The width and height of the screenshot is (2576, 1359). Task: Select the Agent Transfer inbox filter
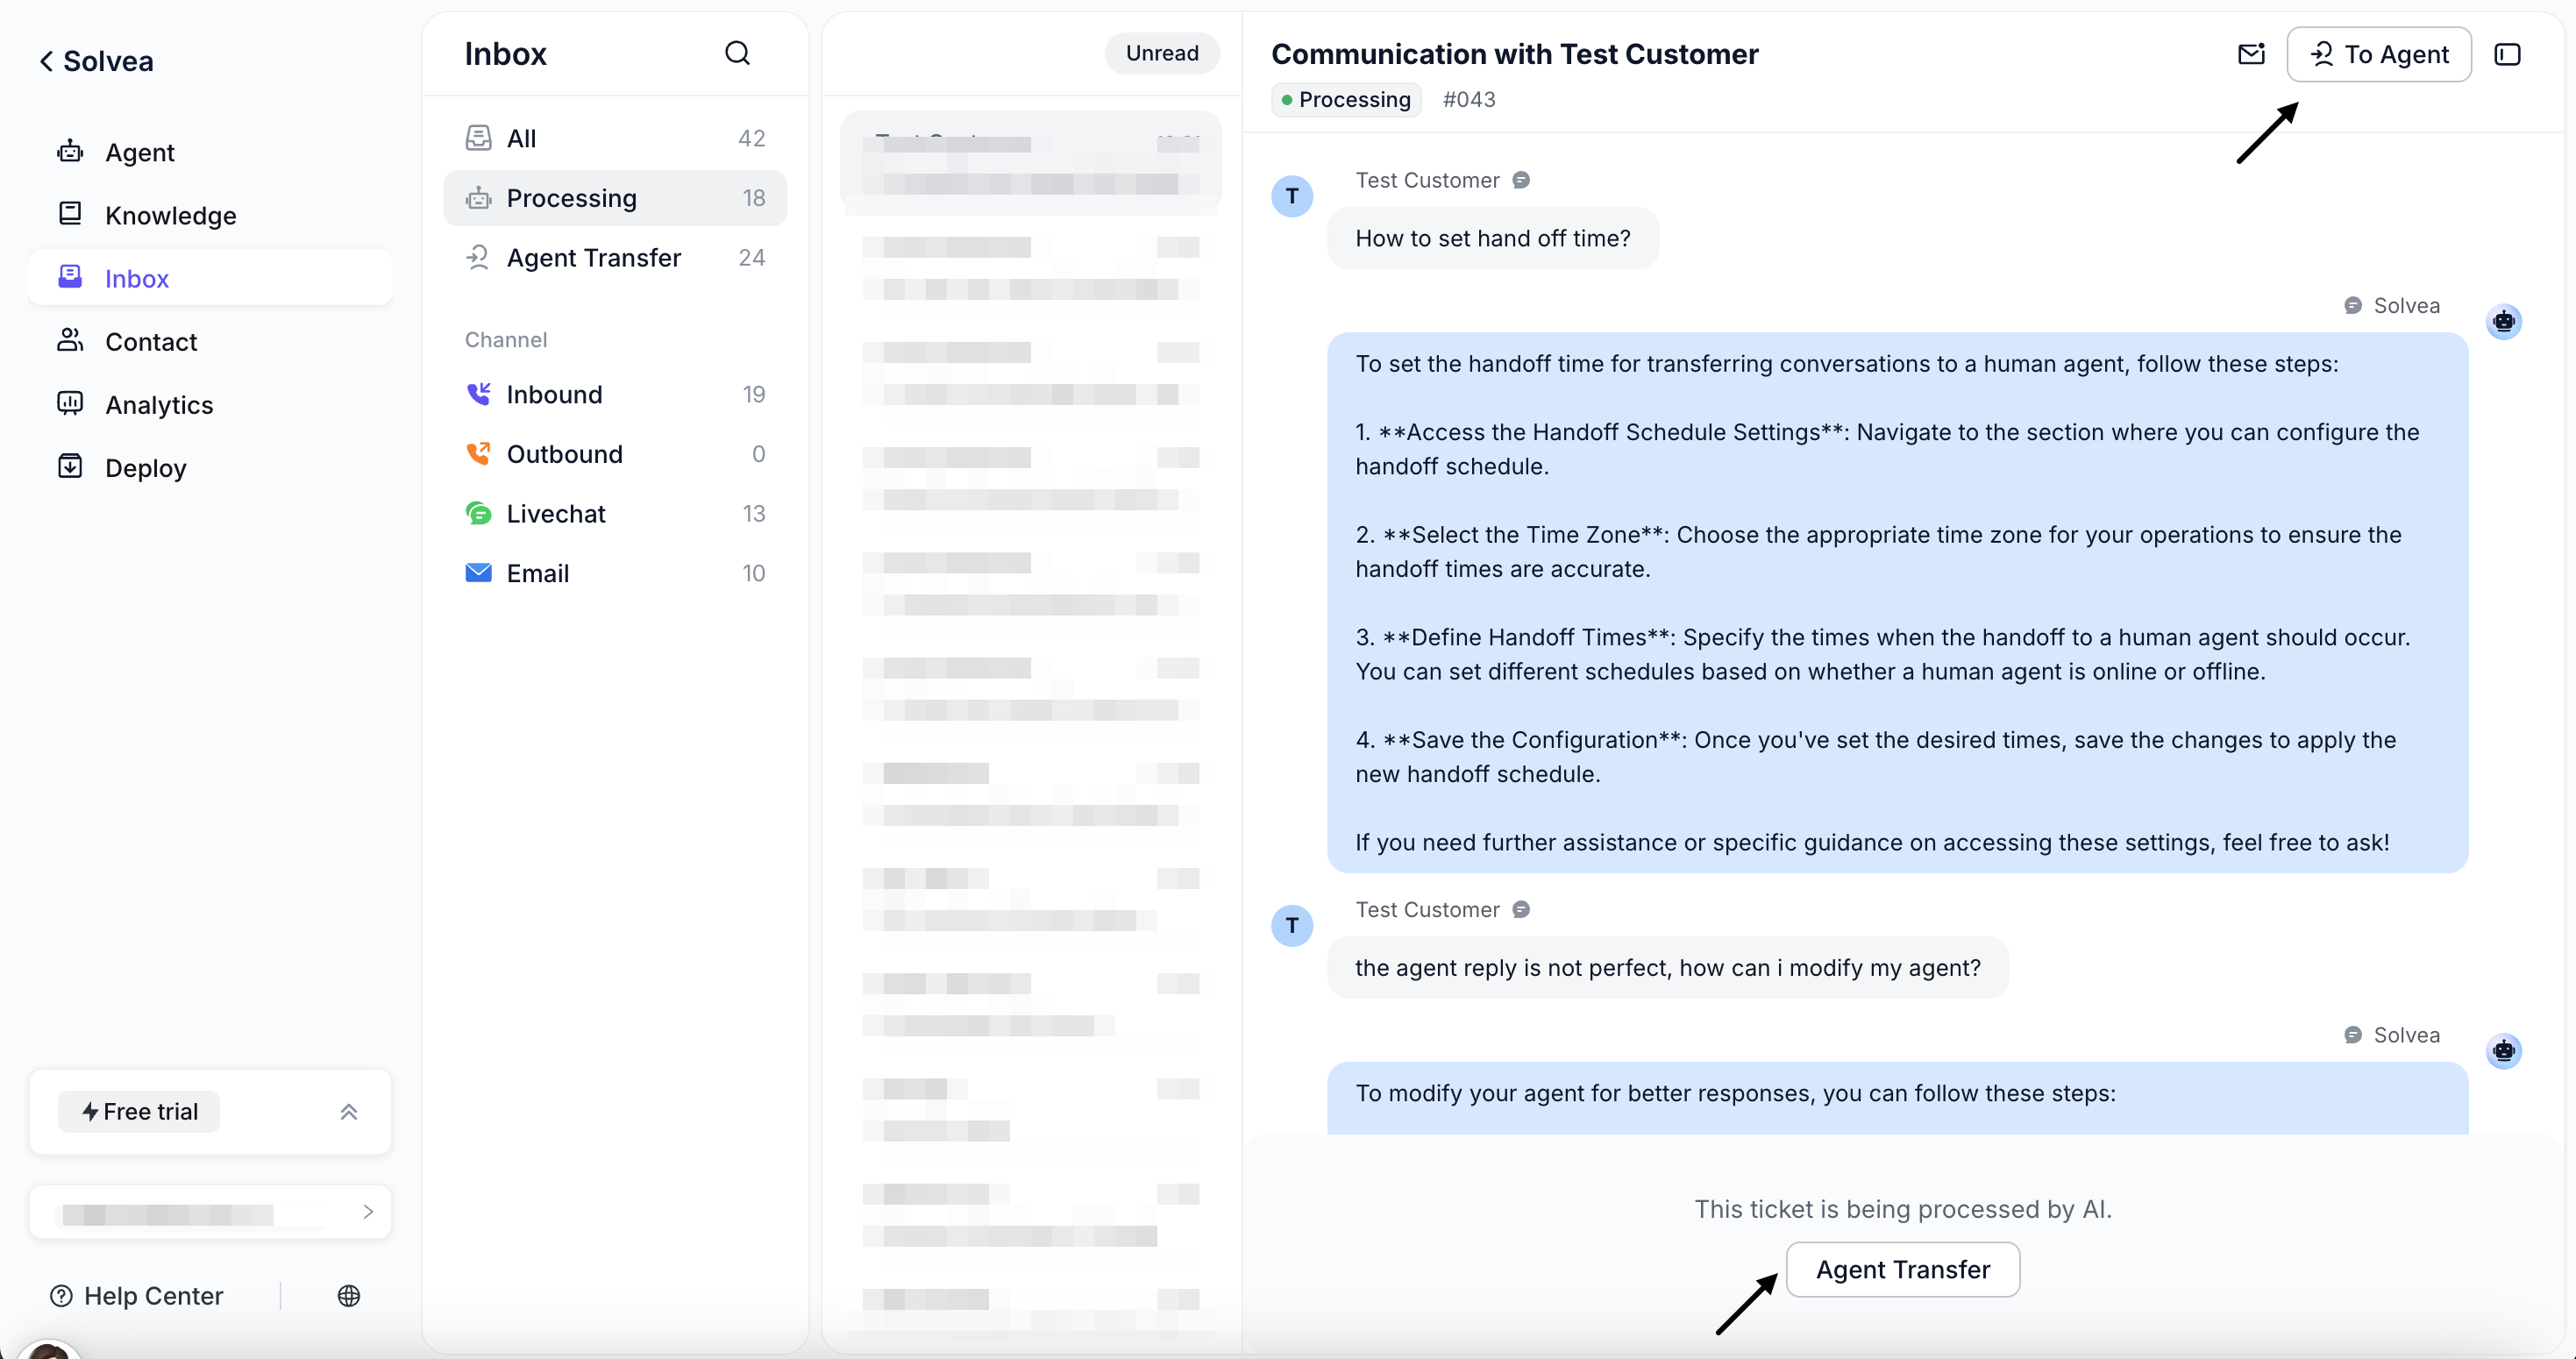coord(593,258)
